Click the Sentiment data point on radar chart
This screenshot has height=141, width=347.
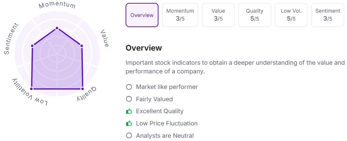point(32,46)
